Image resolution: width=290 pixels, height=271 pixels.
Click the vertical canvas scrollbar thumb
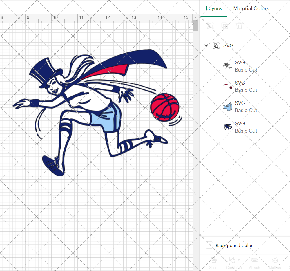click(195, 26)
